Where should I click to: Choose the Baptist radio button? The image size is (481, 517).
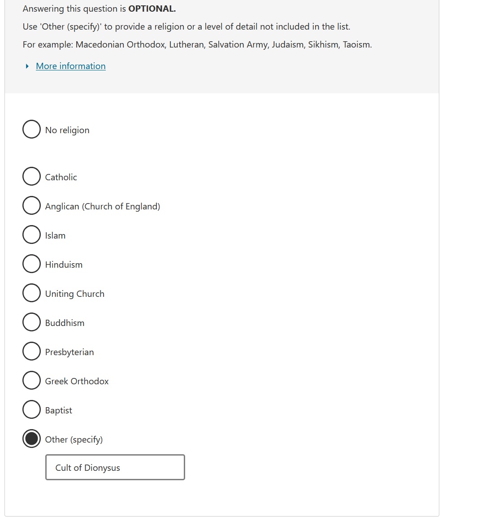coord(32,409)
